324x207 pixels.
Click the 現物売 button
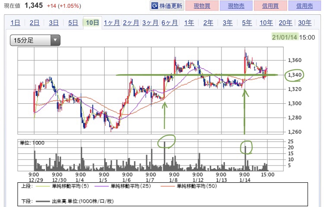[236, 6]
